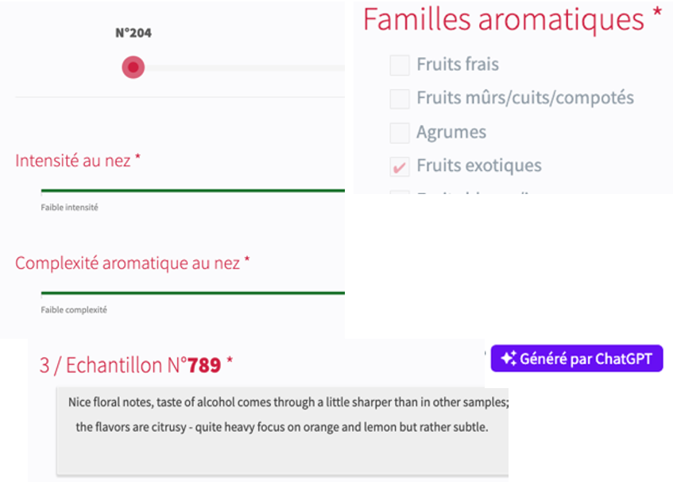The image size is (677, 482).
Task: Click the Faible intensité label
Action: pyautogui.click(x=70, y=208)
